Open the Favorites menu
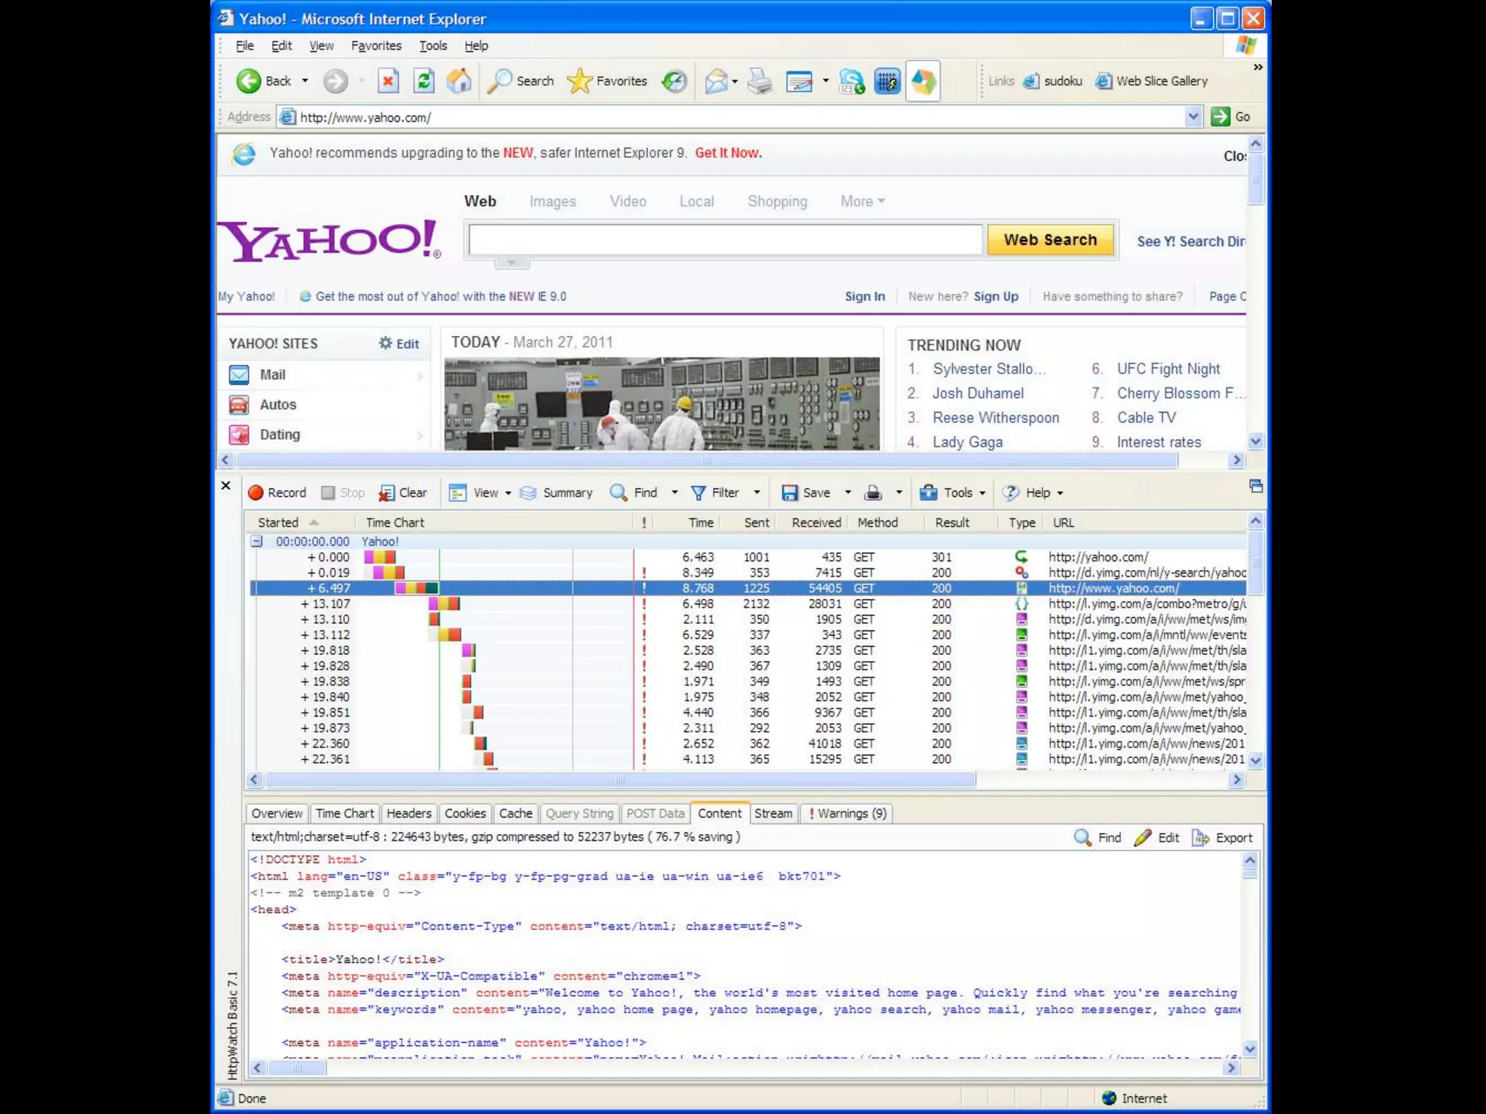The image size is (1486, 1114). [x=376, y=46]
